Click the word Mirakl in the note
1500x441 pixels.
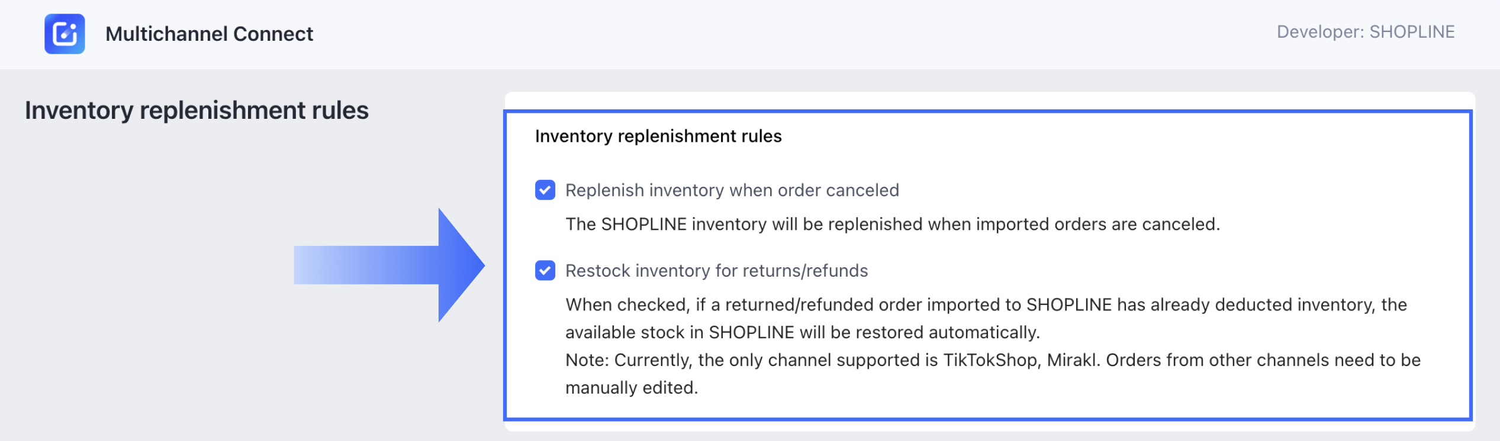pos(1072,360)
